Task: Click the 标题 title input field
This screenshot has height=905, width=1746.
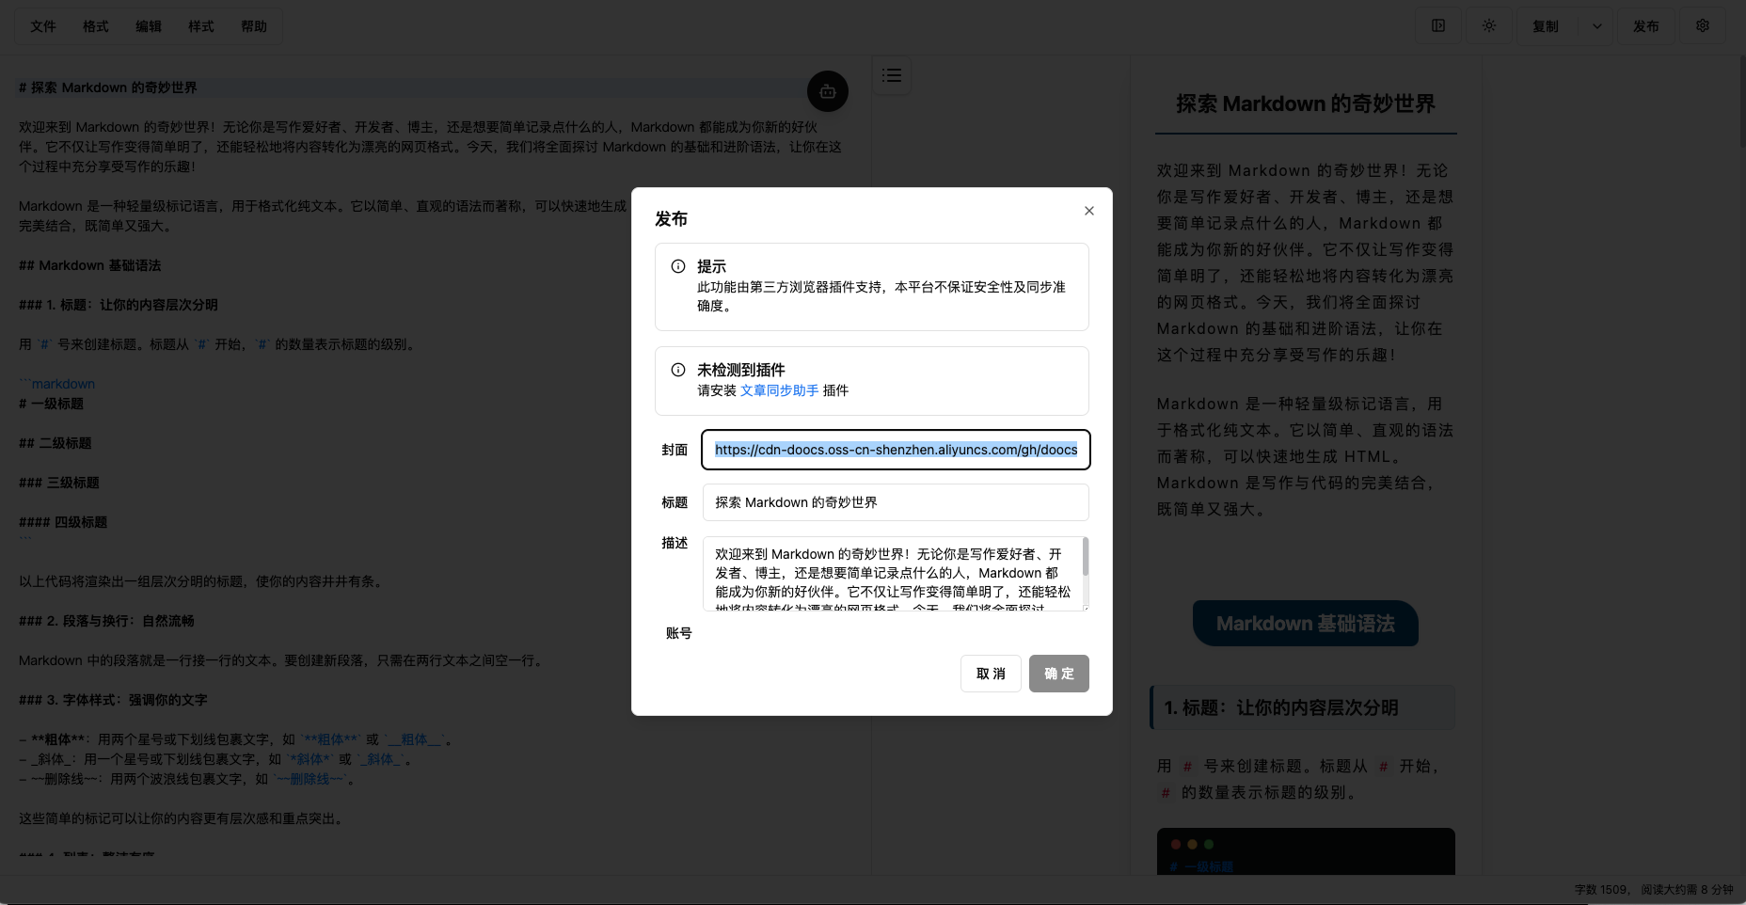Action: (894, 501)
